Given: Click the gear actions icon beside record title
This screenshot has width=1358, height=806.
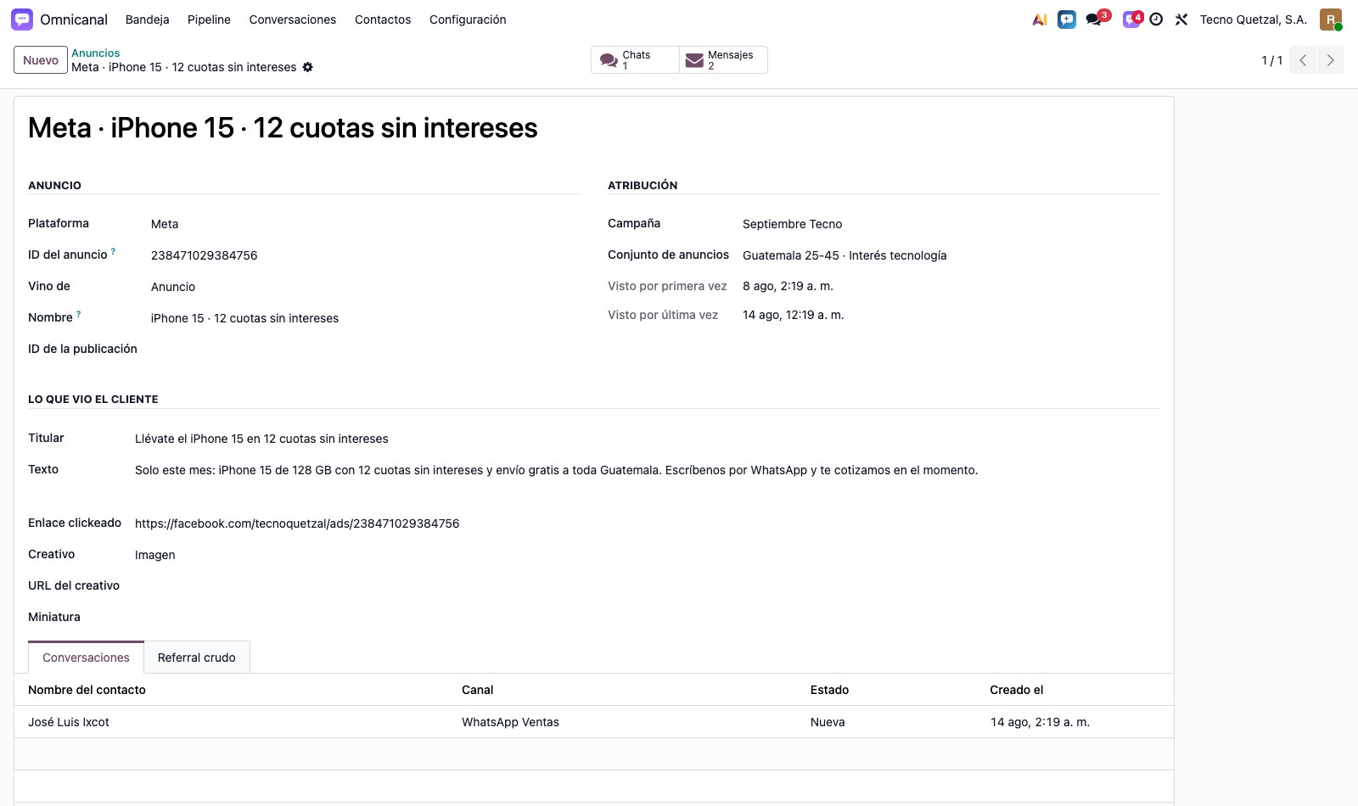Looking at the screenshot, I should [308, 67].
